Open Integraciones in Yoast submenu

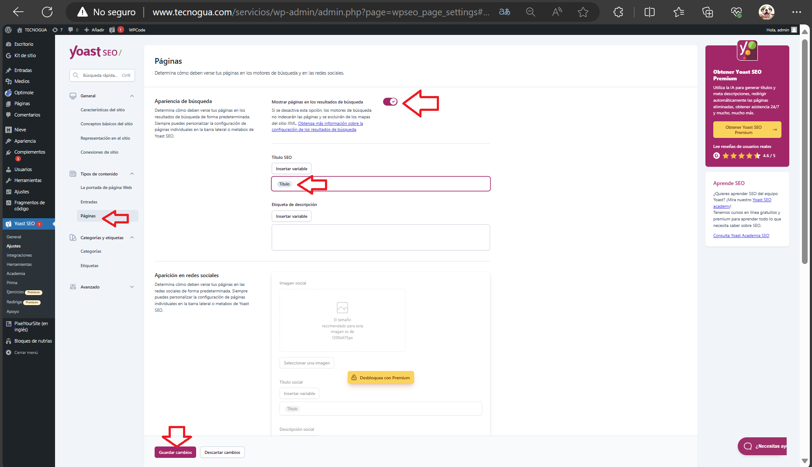19,255
